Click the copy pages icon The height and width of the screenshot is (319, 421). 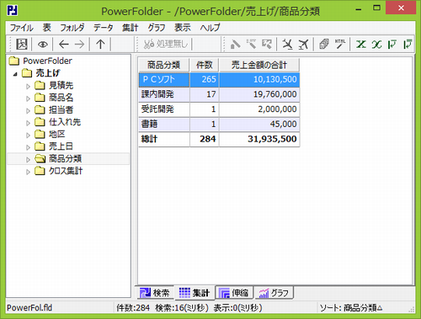pos(324,44)
